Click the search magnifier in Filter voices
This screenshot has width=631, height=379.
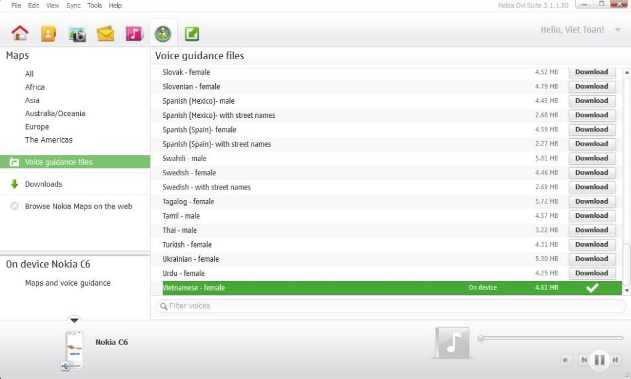pyautogui.click(x=164, y=307)
